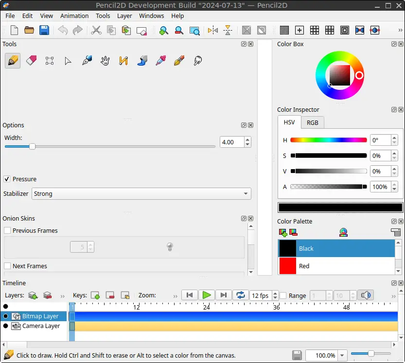This screenshot has width=405, height=363.
Task: Click the Width value input field
Action: pos(232,142)
